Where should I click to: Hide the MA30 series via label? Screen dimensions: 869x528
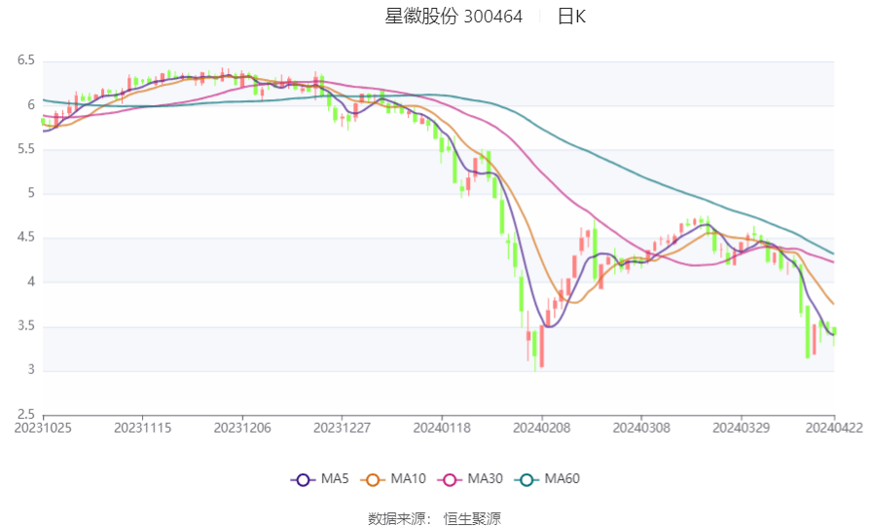pos(485,478)
